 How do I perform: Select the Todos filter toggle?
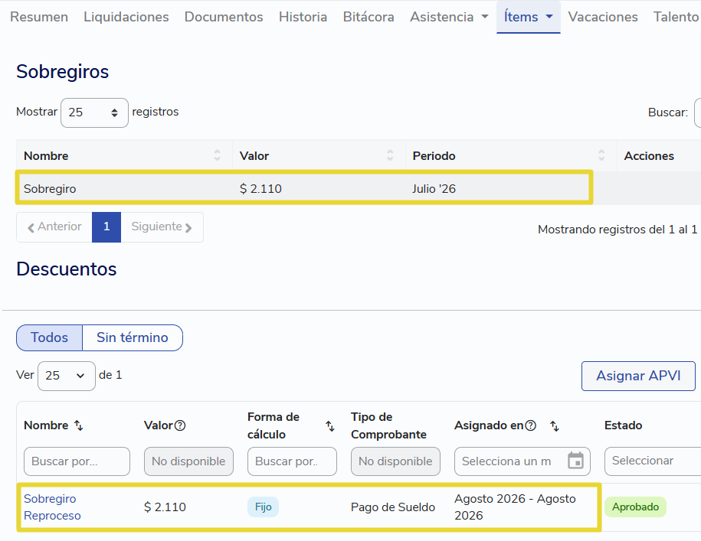coord(49,337)
